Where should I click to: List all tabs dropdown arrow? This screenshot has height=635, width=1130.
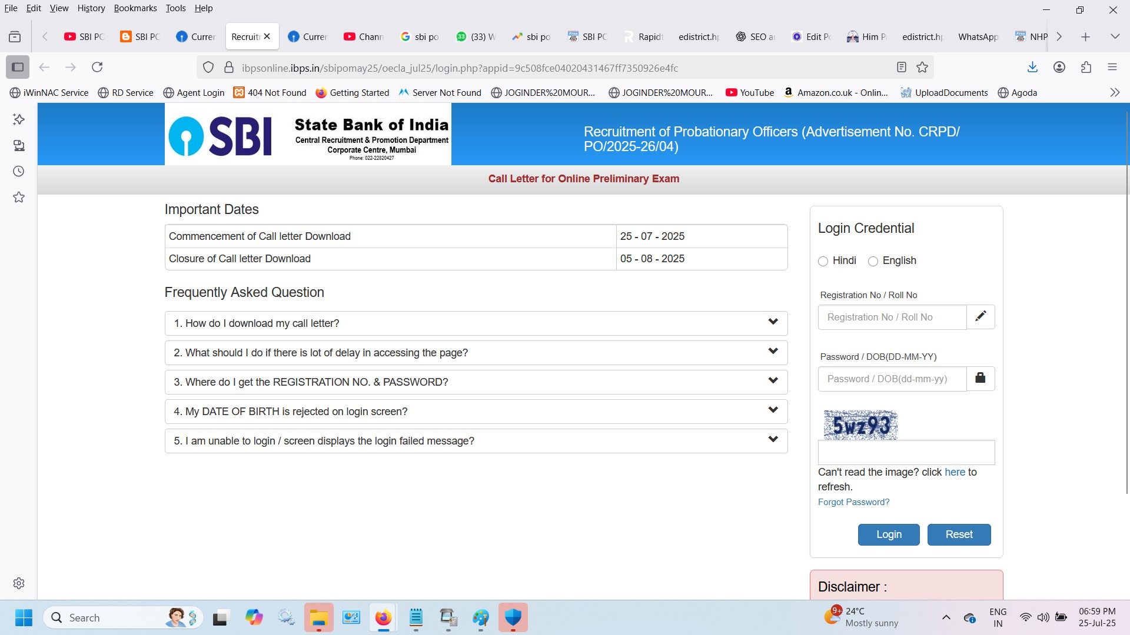click(1115, 36)
